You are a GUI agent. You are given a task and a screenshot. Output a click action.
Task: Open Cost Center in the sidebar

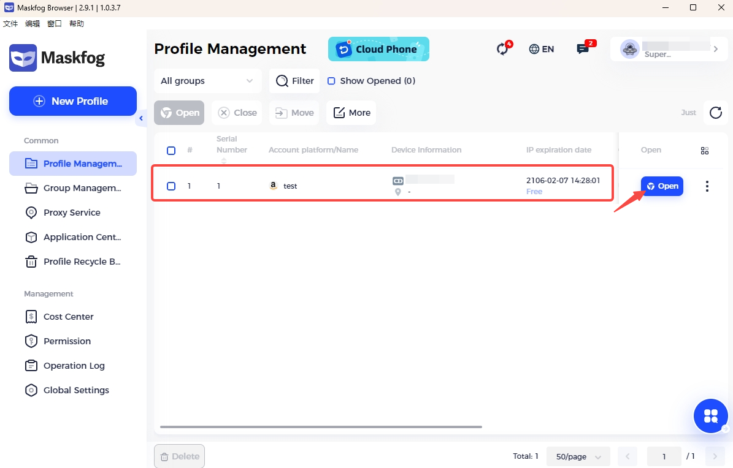point(73,317)
